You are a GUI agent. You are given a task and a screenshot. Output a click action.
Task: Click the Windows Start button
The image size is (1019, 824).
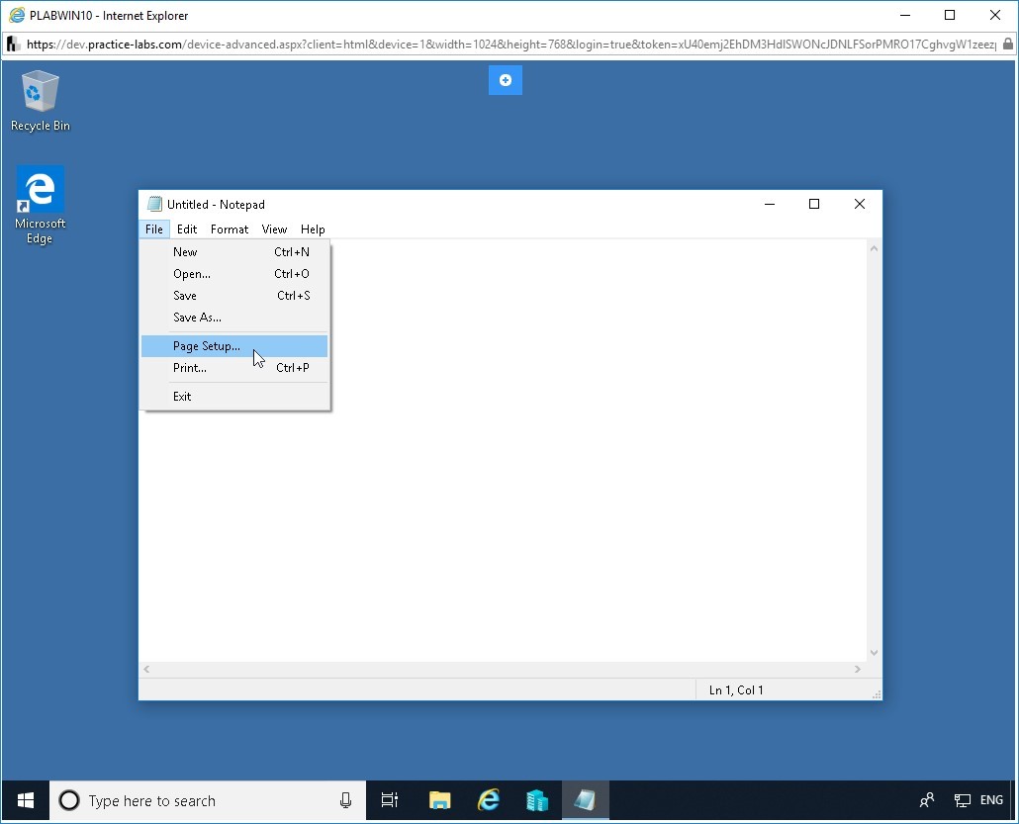click(x=26, y=800)
